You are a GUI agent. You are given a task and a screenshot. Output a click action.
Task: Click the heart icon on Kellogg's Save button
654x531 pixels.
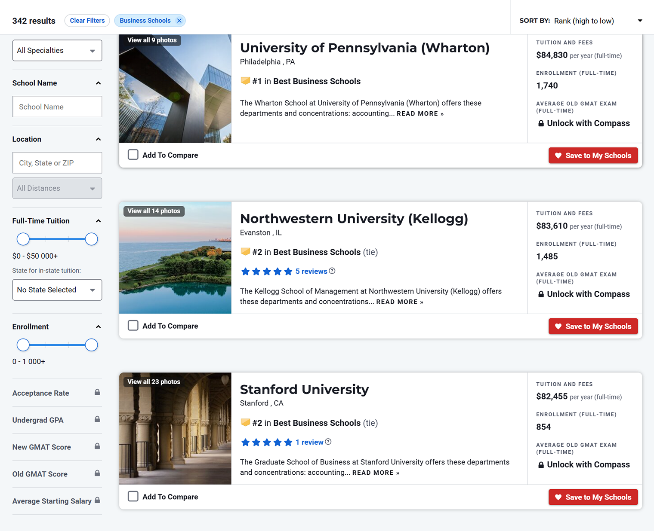pyautogui.click(x=558, y=326)
